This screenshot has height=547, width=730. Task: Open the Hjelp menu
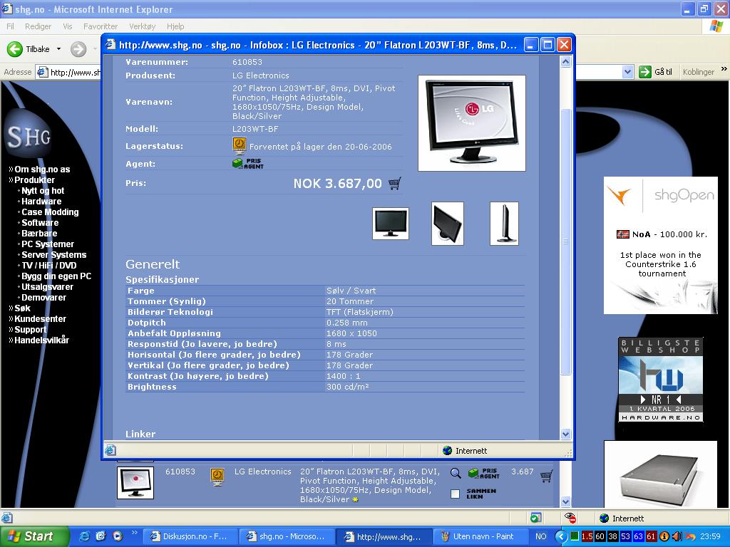[x=175, y=26]
